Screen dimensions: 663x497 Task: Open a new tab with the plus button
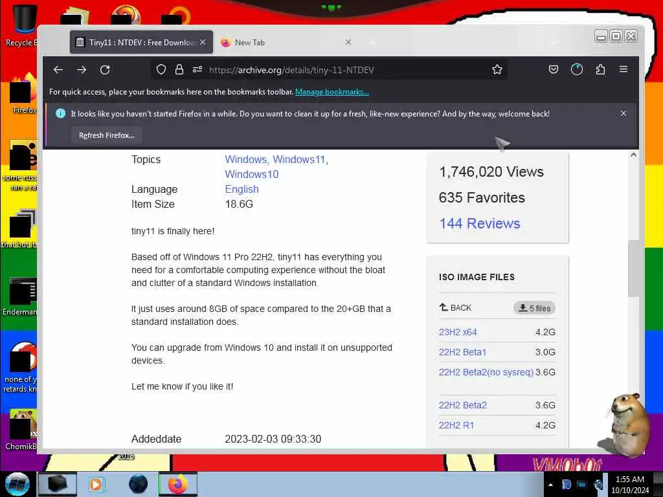[372, 43]
